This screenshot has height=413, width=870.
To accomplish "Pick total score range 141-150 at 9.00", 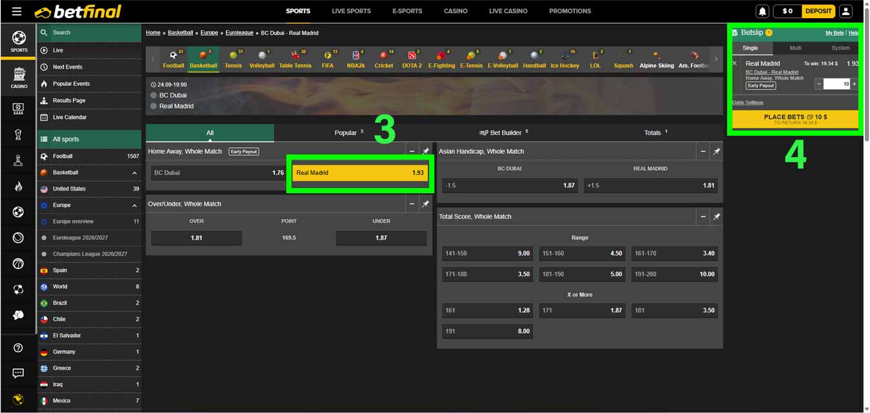I will tap(488, 253).
